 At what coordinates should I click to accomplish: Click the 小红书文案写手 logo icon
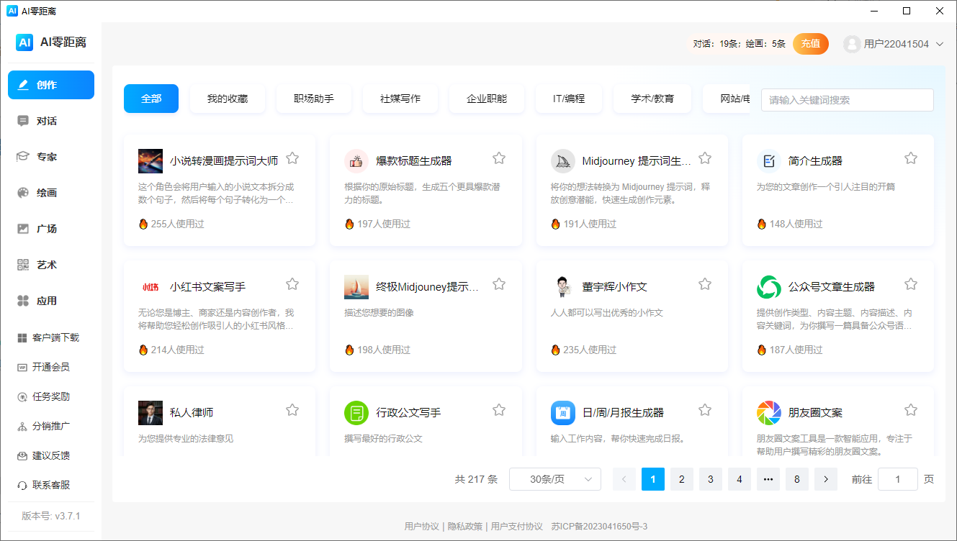coord(150,287)
